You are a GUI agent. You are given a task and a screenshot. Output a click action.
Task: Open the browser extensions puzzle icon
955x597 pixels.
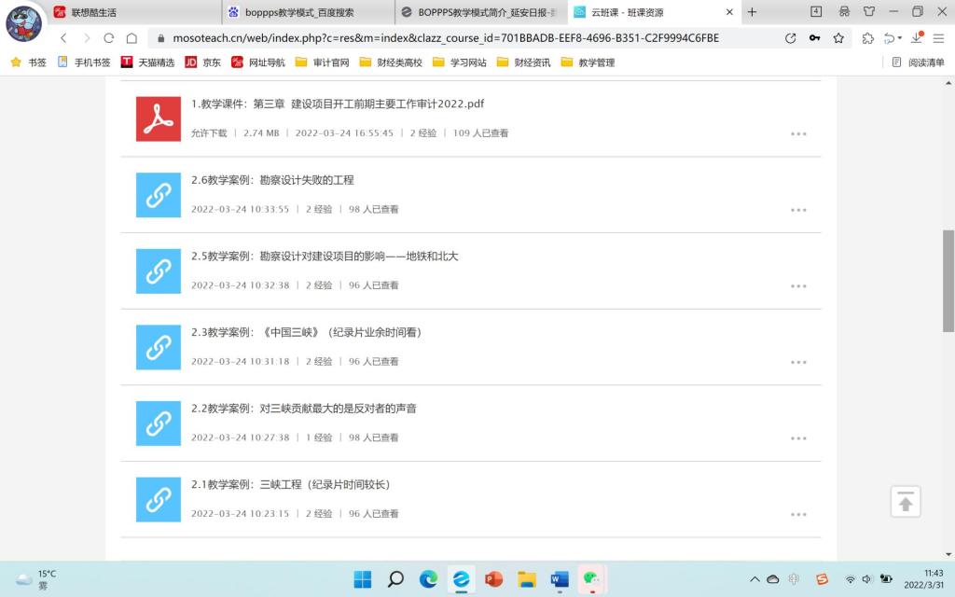coord(868,38)
